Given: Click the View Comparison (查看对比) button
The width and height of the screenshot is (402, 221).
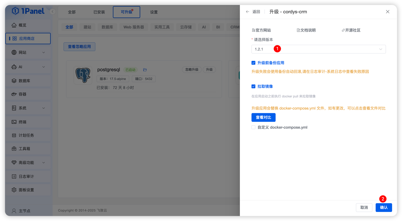Looking at the screenshot, I should click(263, 118).
